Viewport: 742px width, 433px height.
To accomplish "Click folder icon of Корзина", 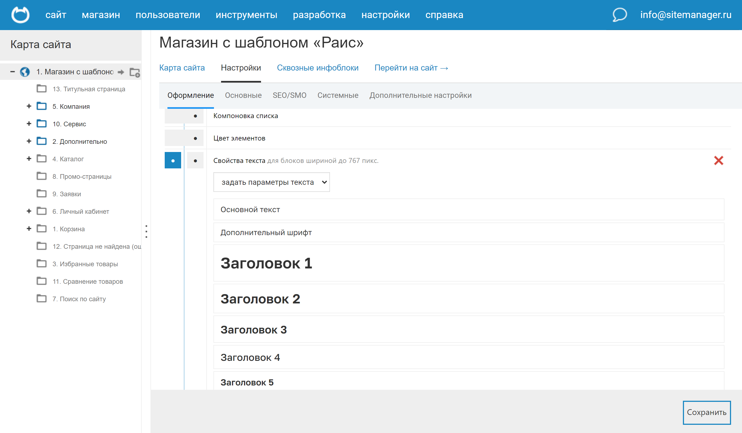I will click(42, 229).
